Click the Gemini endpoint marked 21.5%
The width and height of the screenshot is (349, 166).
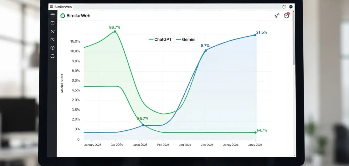tap(255, 35)
